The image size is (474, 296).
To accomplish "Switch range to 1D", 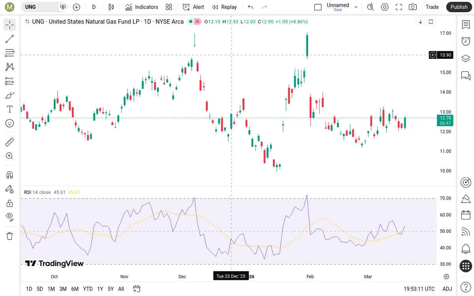I will click(29, 289).
